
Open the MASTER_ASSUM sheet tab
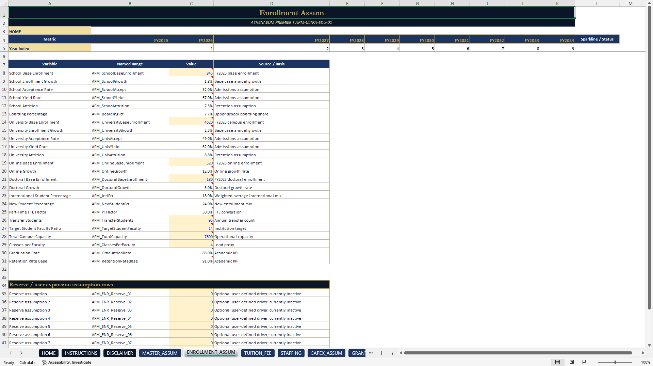coord(160,353)
